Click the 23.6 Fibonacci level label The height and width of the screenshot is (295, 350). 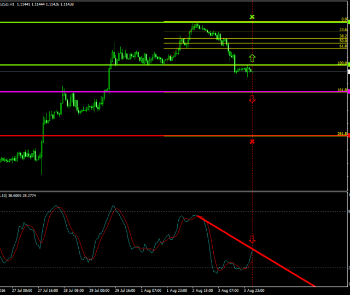pyautogui.click(x=343, y=30)
